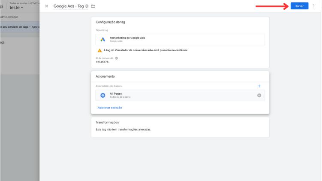Click the Transformações section heading
322x181 pixels.
pyautogui.click(x=107, y=122)
